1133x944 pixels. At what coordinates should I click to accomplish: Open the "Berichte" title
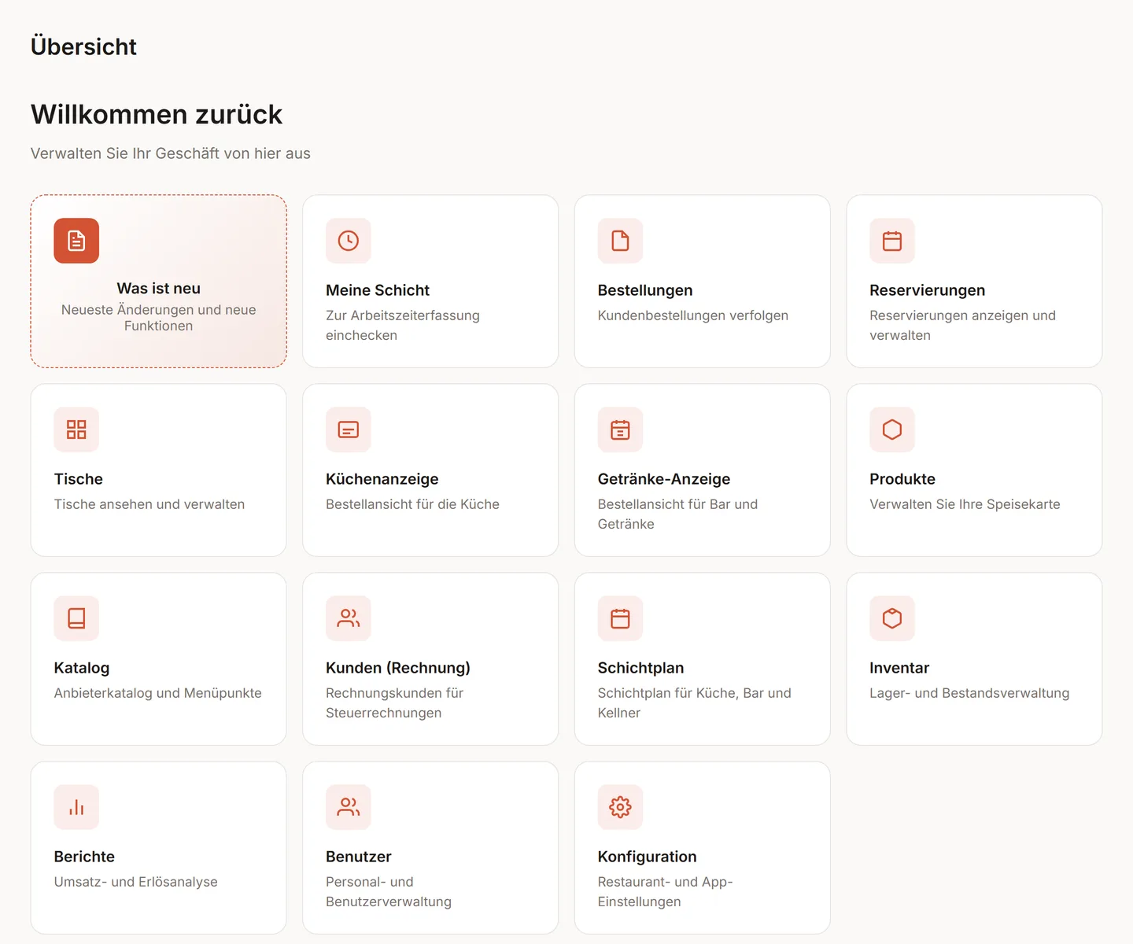84,857
